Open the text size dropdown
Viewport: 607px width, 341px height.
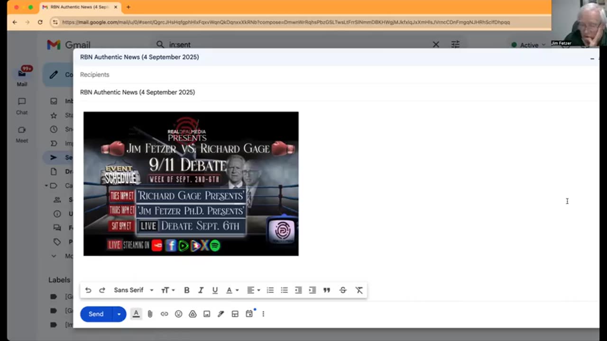coord(168,290)
